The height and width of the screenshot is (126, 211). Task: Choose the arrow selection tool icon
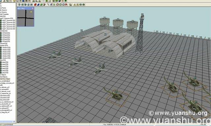tap(48, 5)
